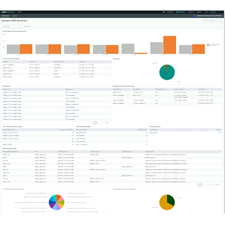Open the Export dropdown
This screenshot has width=225, height=225.
(213, 20)
